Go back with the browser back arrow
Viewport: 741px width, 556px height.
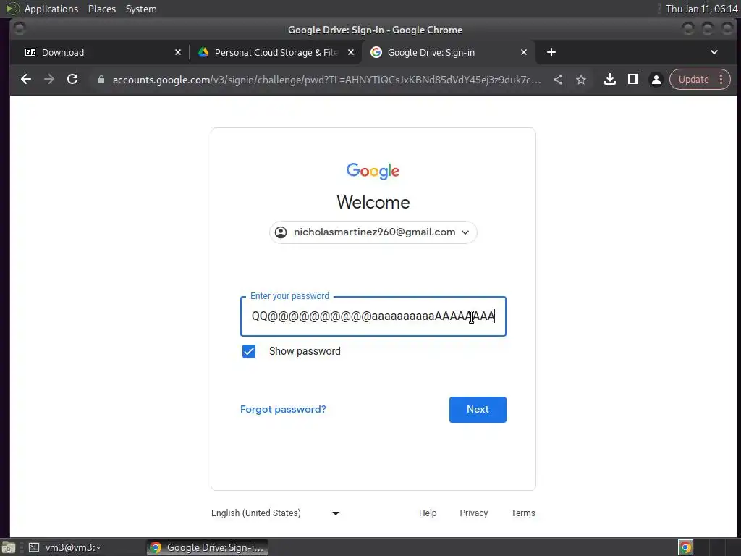26,80
